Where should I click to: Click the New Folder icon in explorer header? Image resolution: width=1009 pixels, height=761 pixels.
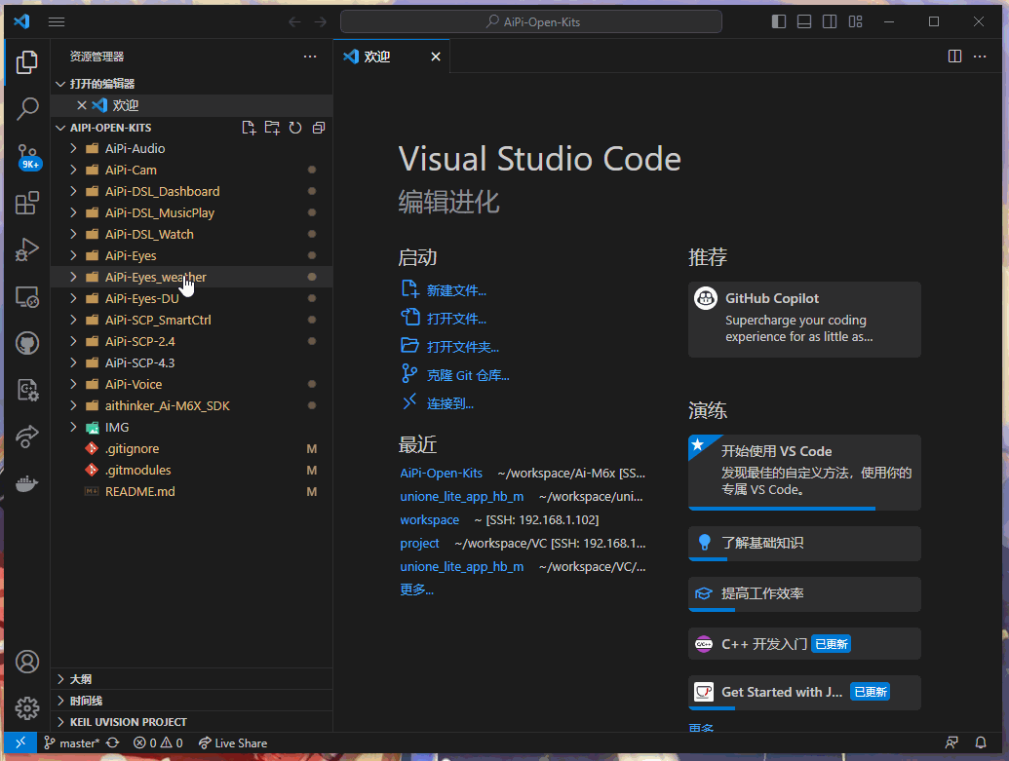click(x=272, y=128)
